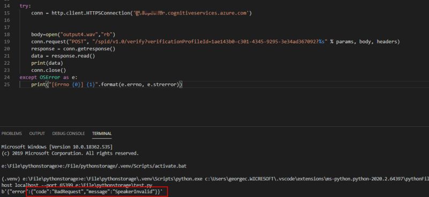
Task: Click the cognitiveservices.azure.com host string
Action: 191,13
